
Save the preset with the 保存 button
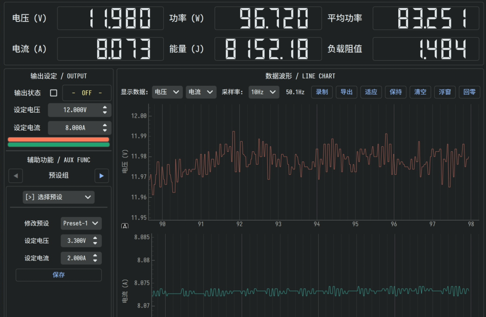click(x=58, y=275)
